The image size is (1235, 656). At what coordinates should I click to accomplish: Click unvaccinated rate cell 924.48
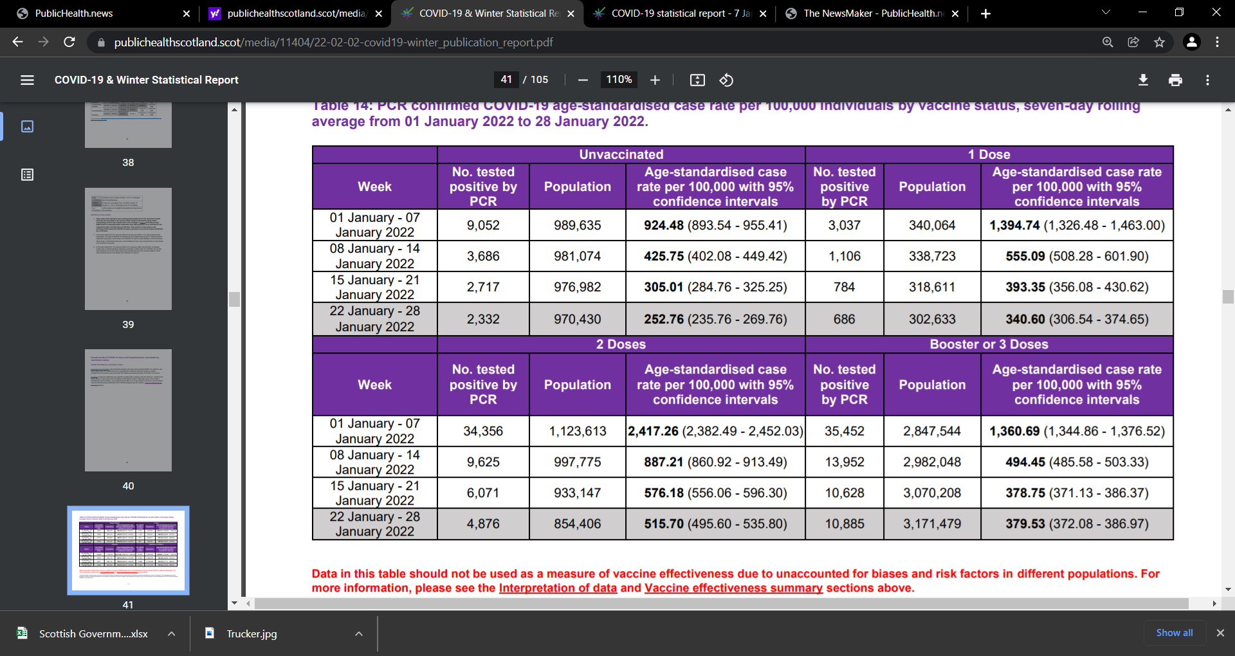click(x=715, y=225)
